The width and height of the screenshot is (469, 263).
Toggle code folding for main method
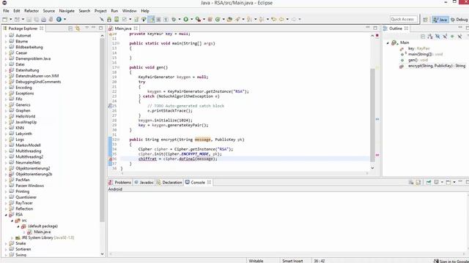[119, 44]
